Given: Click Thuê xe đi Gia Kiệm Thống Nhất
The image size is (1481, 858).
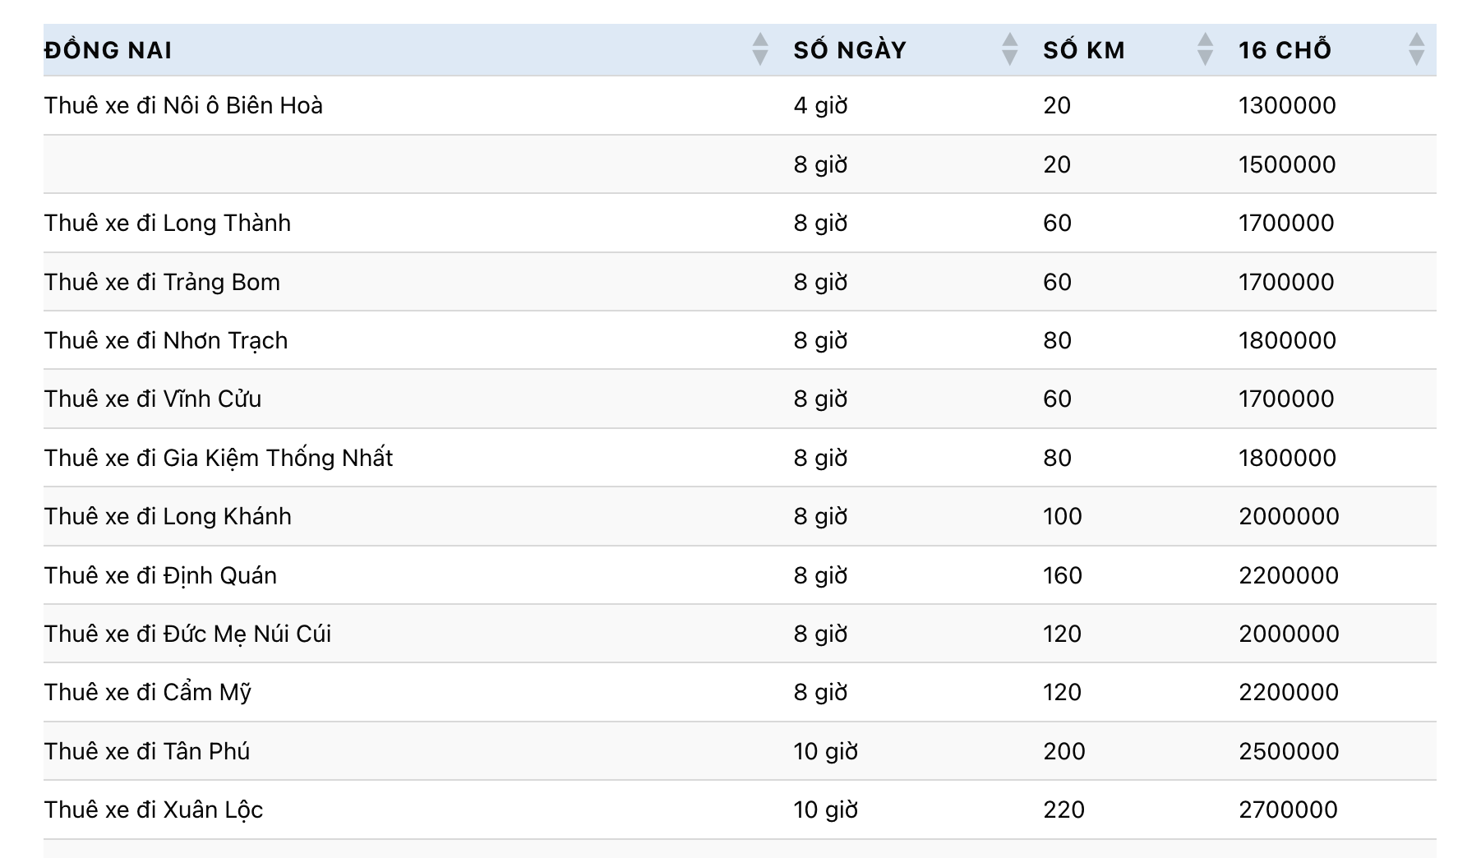Looking at the screenshot, I should pyautogui.click(x=219, y=458).
